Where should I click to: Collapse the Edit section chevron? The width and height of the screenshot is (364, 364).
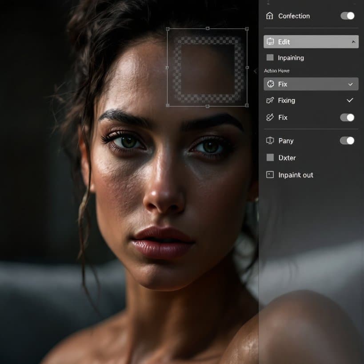[353, 42]
